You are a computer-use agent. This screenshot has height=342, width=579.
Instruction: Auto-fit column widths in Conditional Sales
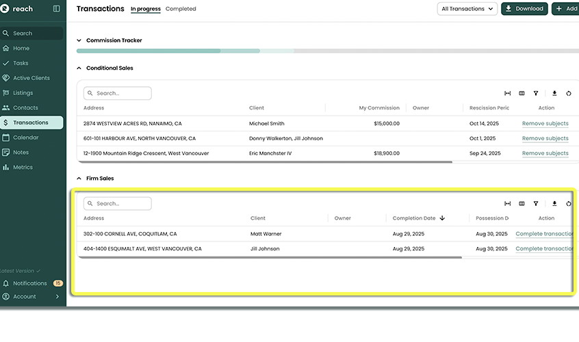pyautogui.click(x=508, y=94)
